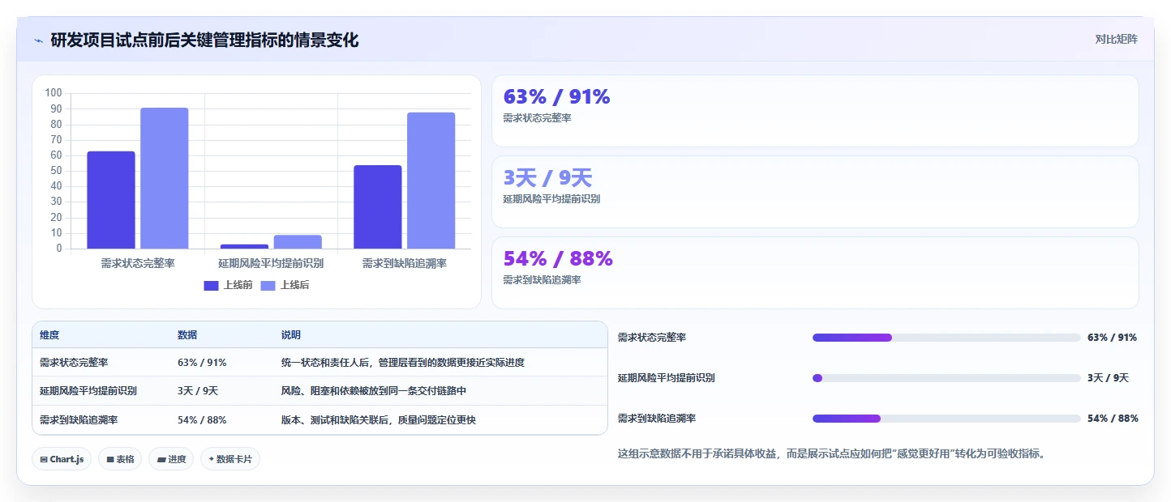The image size is (1171, 502).
Task: Click 3天 / 9天 beside the progress bar
Action: (1108, 378)
